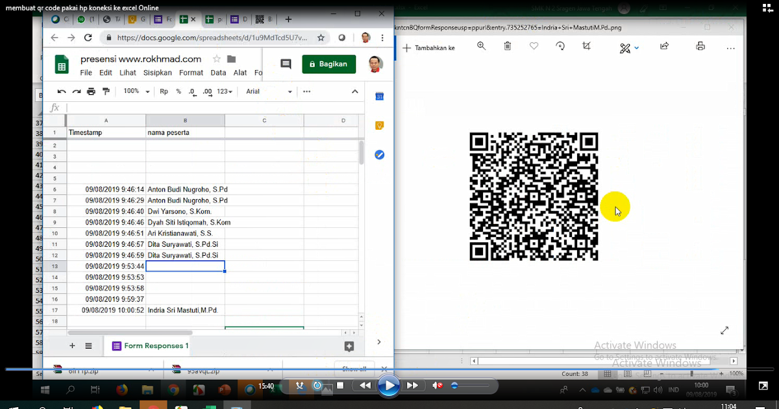The image size is (779, 409).
Task: Click cell 'Dwi Yarsono, S.Kom.'
Action: point(185,212)
